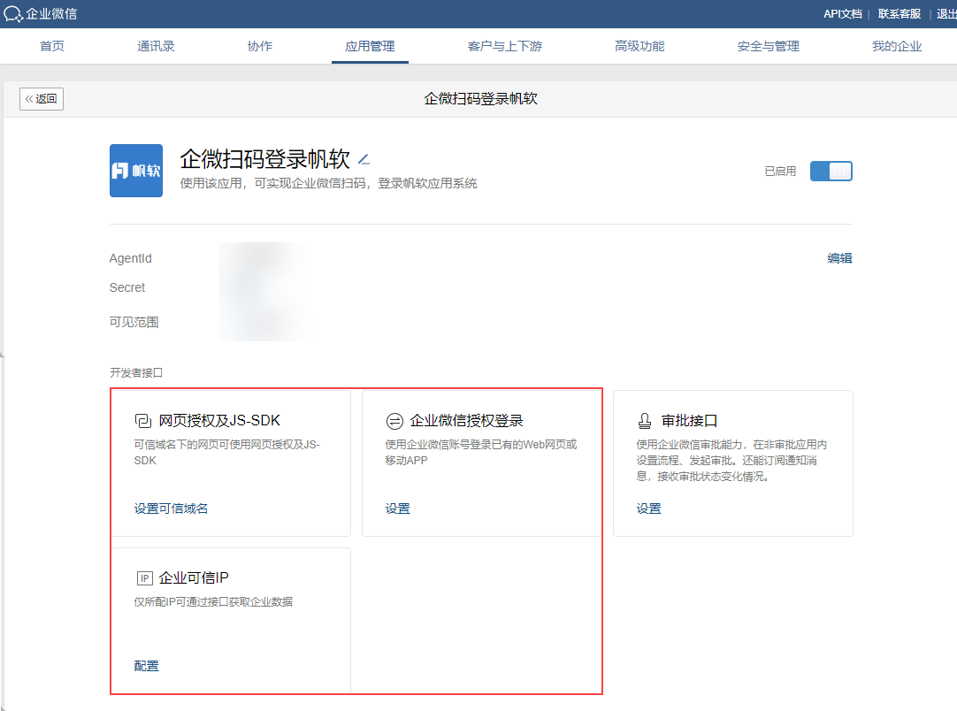This screenshot has width=957, height=711.
Task: Click the app description starting 使用该应用
Action: 328,183
